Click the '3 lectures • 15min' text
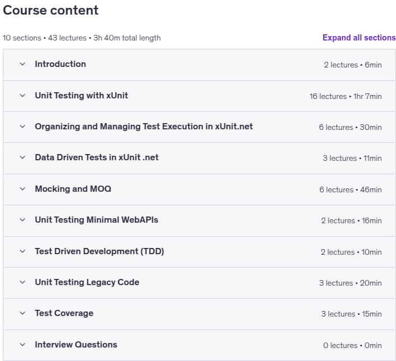The image size is (396, 361). (352, 314)
